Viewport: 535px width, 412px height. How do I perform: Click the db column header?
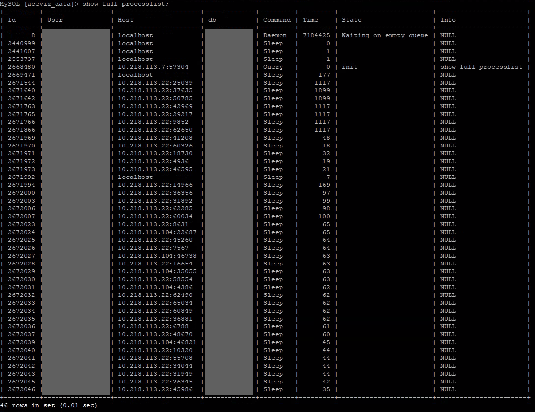tap(213, 20)
